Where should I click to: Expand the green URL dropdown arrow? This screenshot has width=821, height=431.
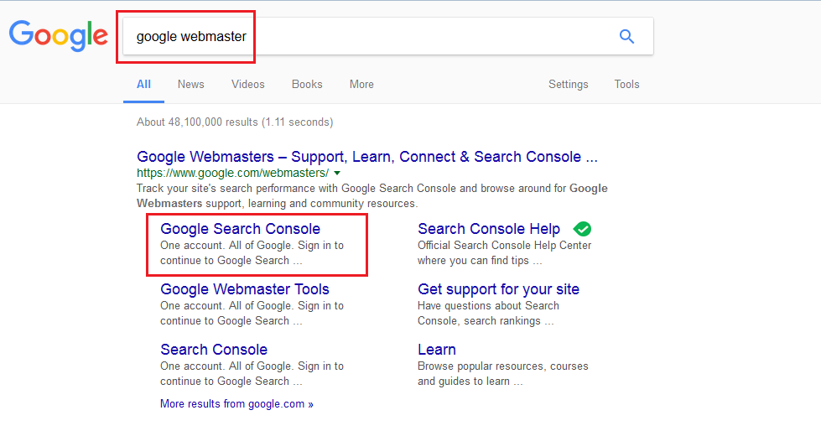tap(336, 173)
